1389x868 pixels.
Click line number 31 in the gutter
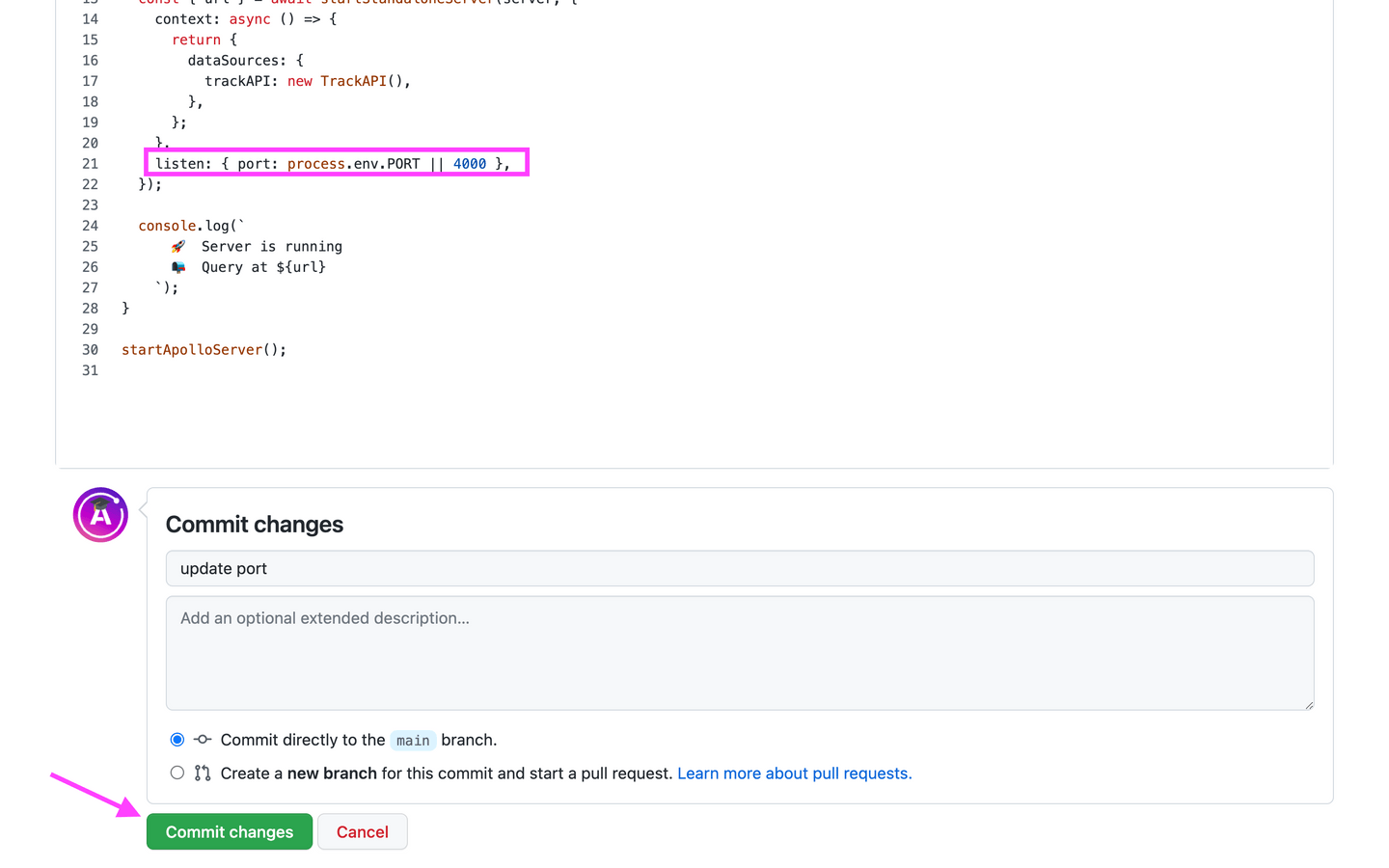(90, 370)
